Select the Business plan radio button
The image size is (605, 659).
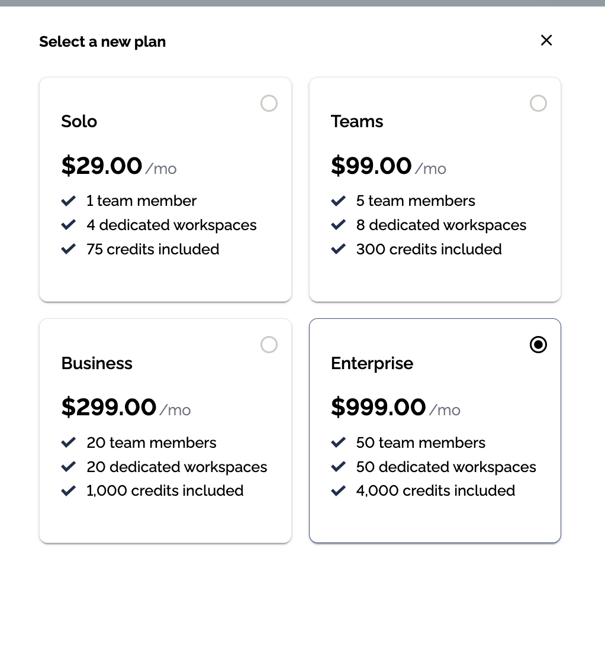tap(269, 344)
